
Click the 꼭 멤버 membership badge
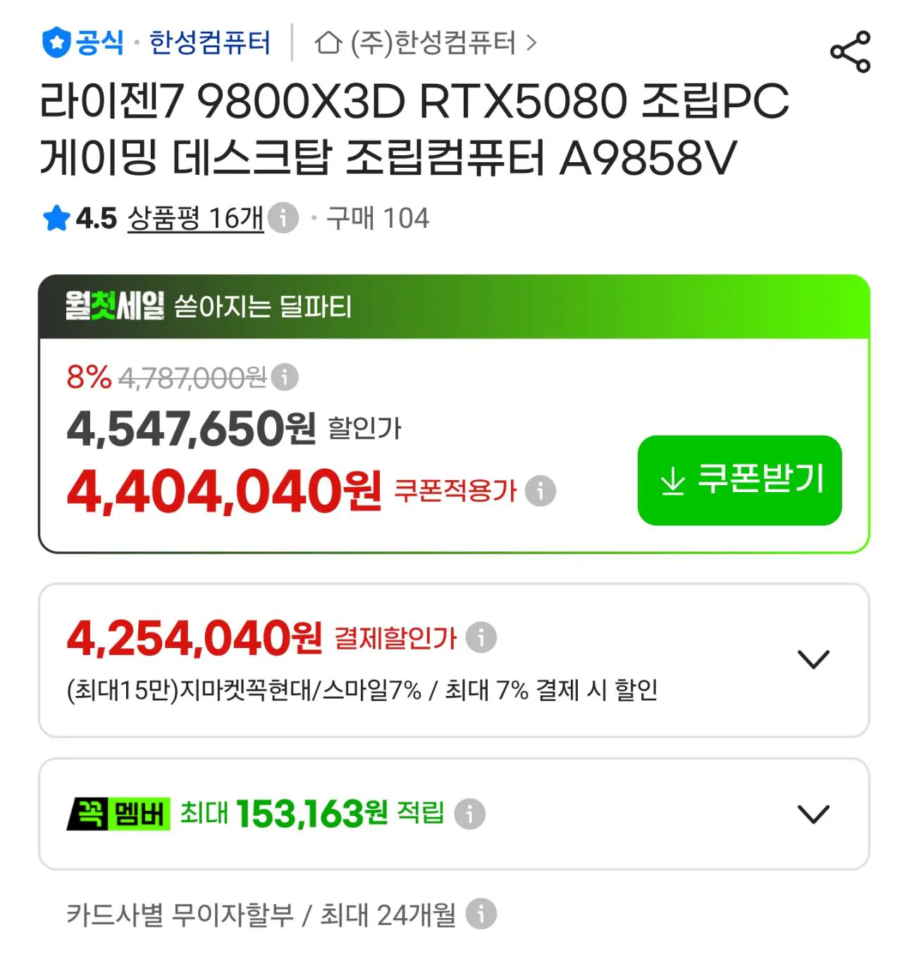118,814
